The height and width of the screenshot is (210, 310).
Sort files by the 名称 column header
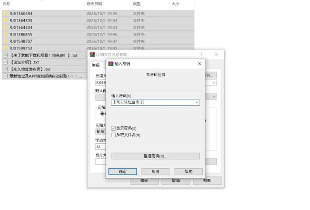6,4
